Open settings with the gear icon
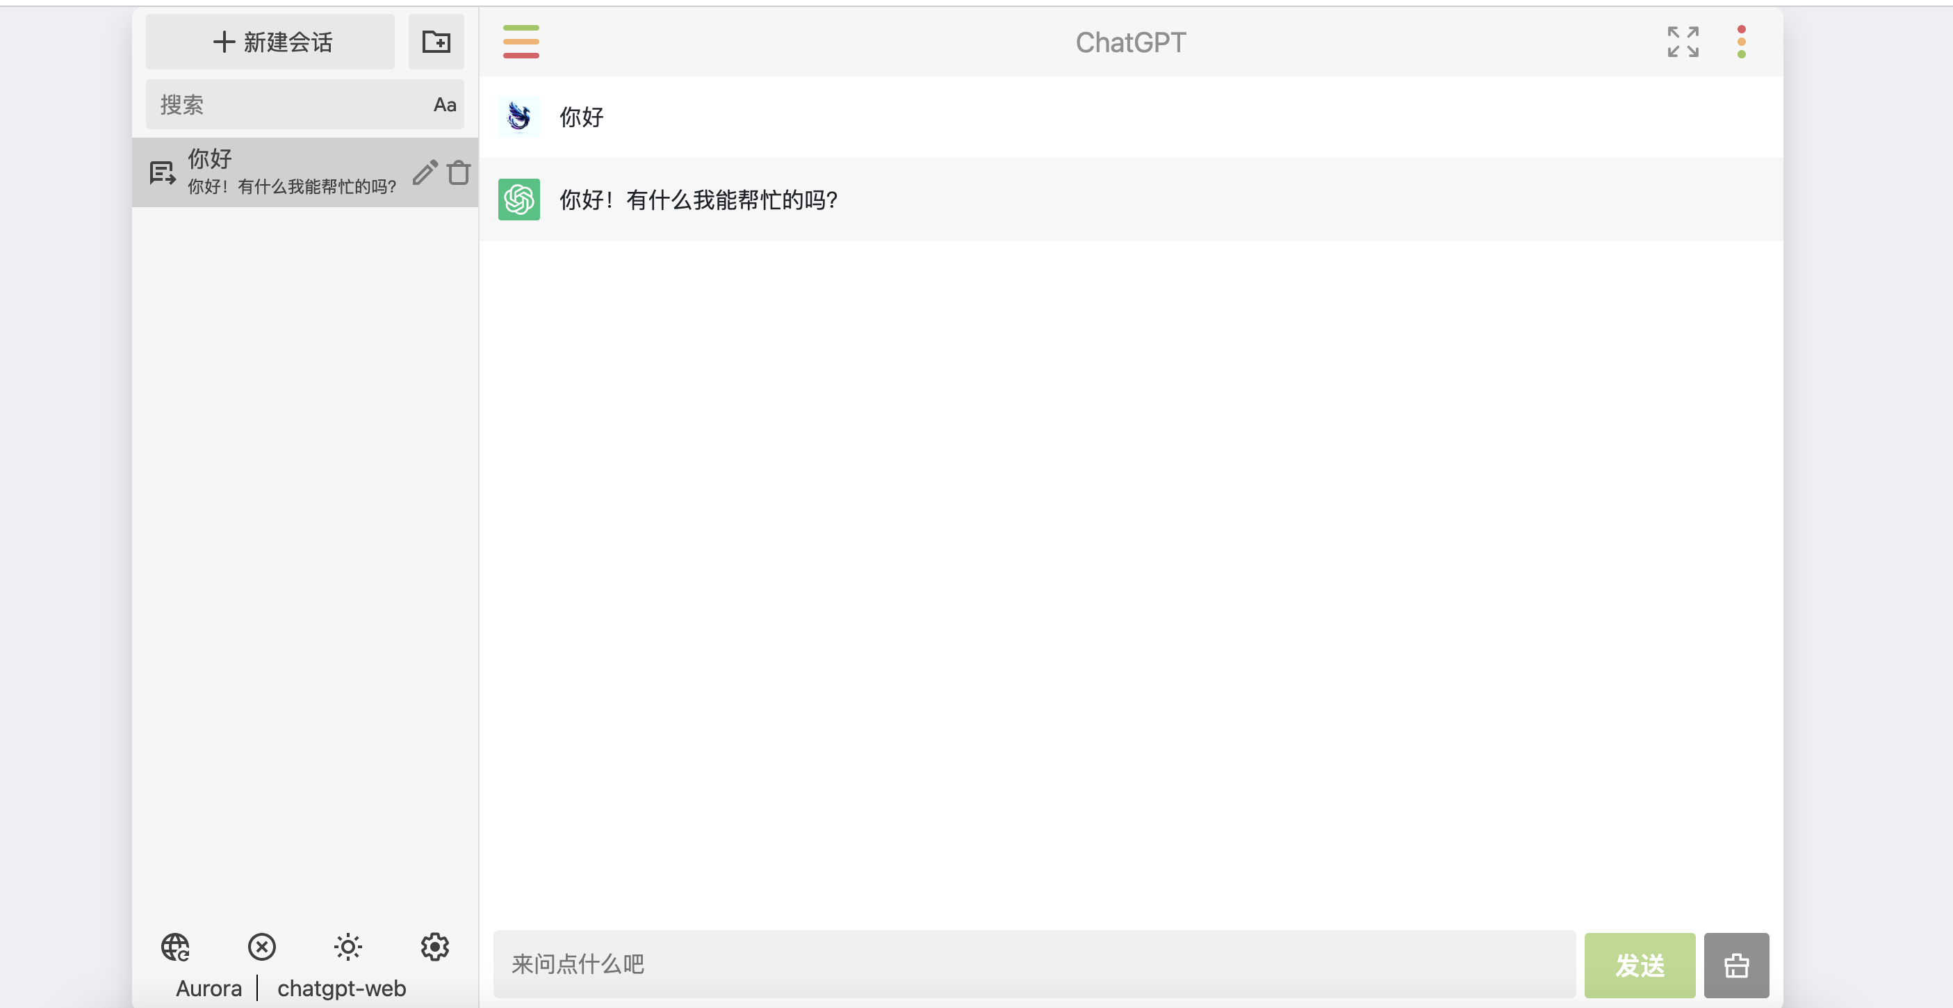The height and width of the screenshot is (1008, 1953). coord(434,947)
